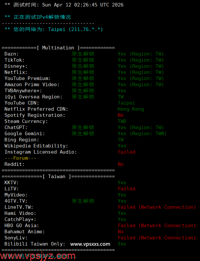The width and height of the screenshot is (200, 261).
Task: Click the Google Gemini TWN region result
Action: point(142,134)
